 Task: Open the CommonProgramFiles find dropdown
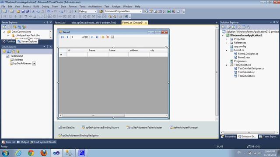click(140, 11)
